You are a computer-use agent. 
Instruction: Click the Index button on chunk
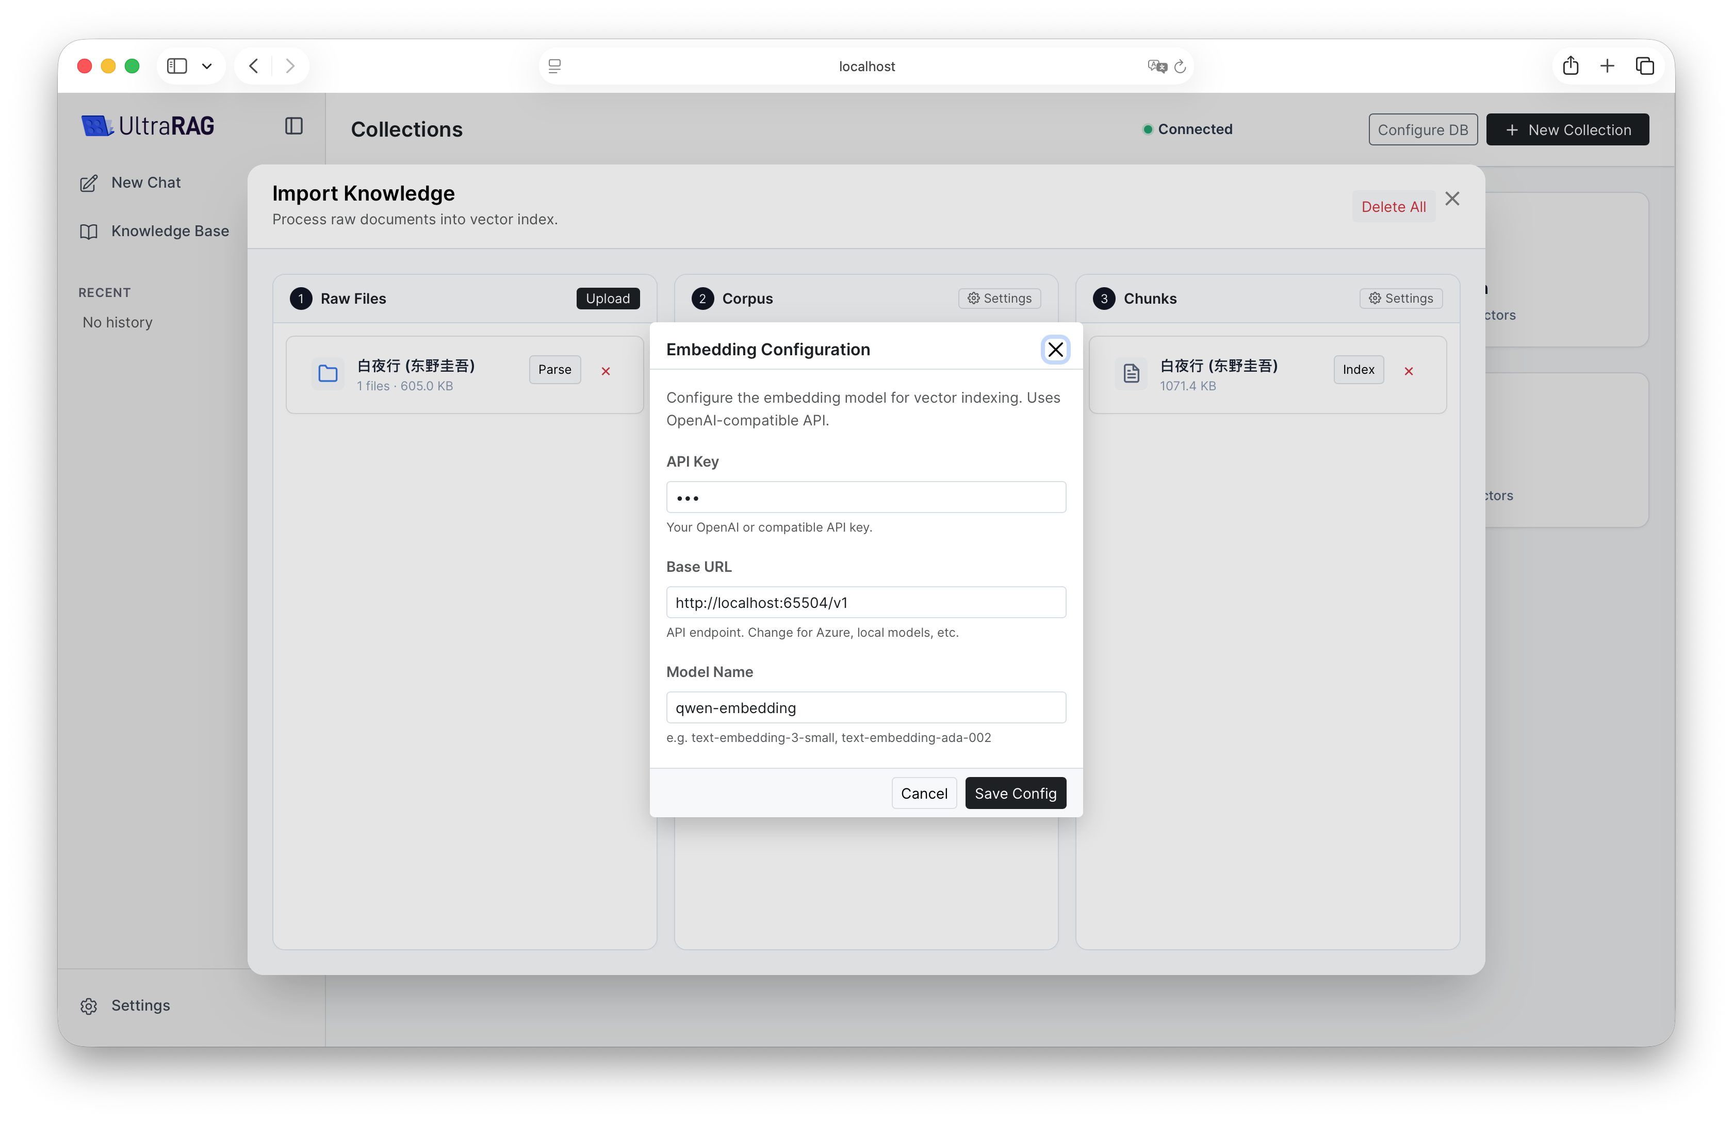point(1358,370)
